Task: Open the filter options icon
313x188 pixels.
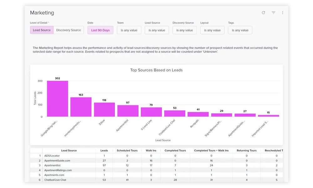Action: (274, 13)
